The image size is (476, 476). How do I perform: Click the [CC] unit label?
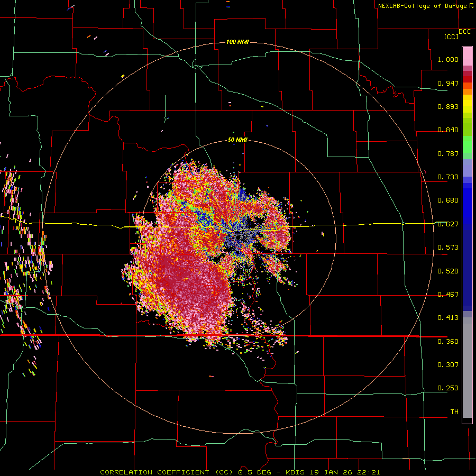pos(451,36)
